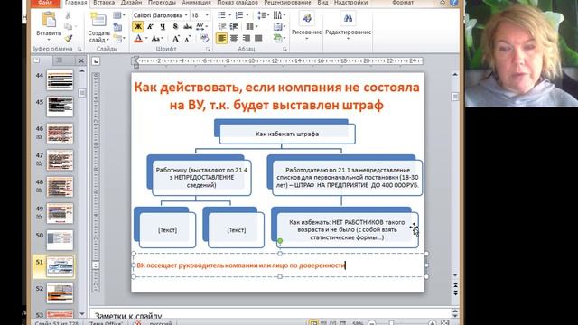
Task: Select Center paragraph alignment
Action: coord(234,38)
